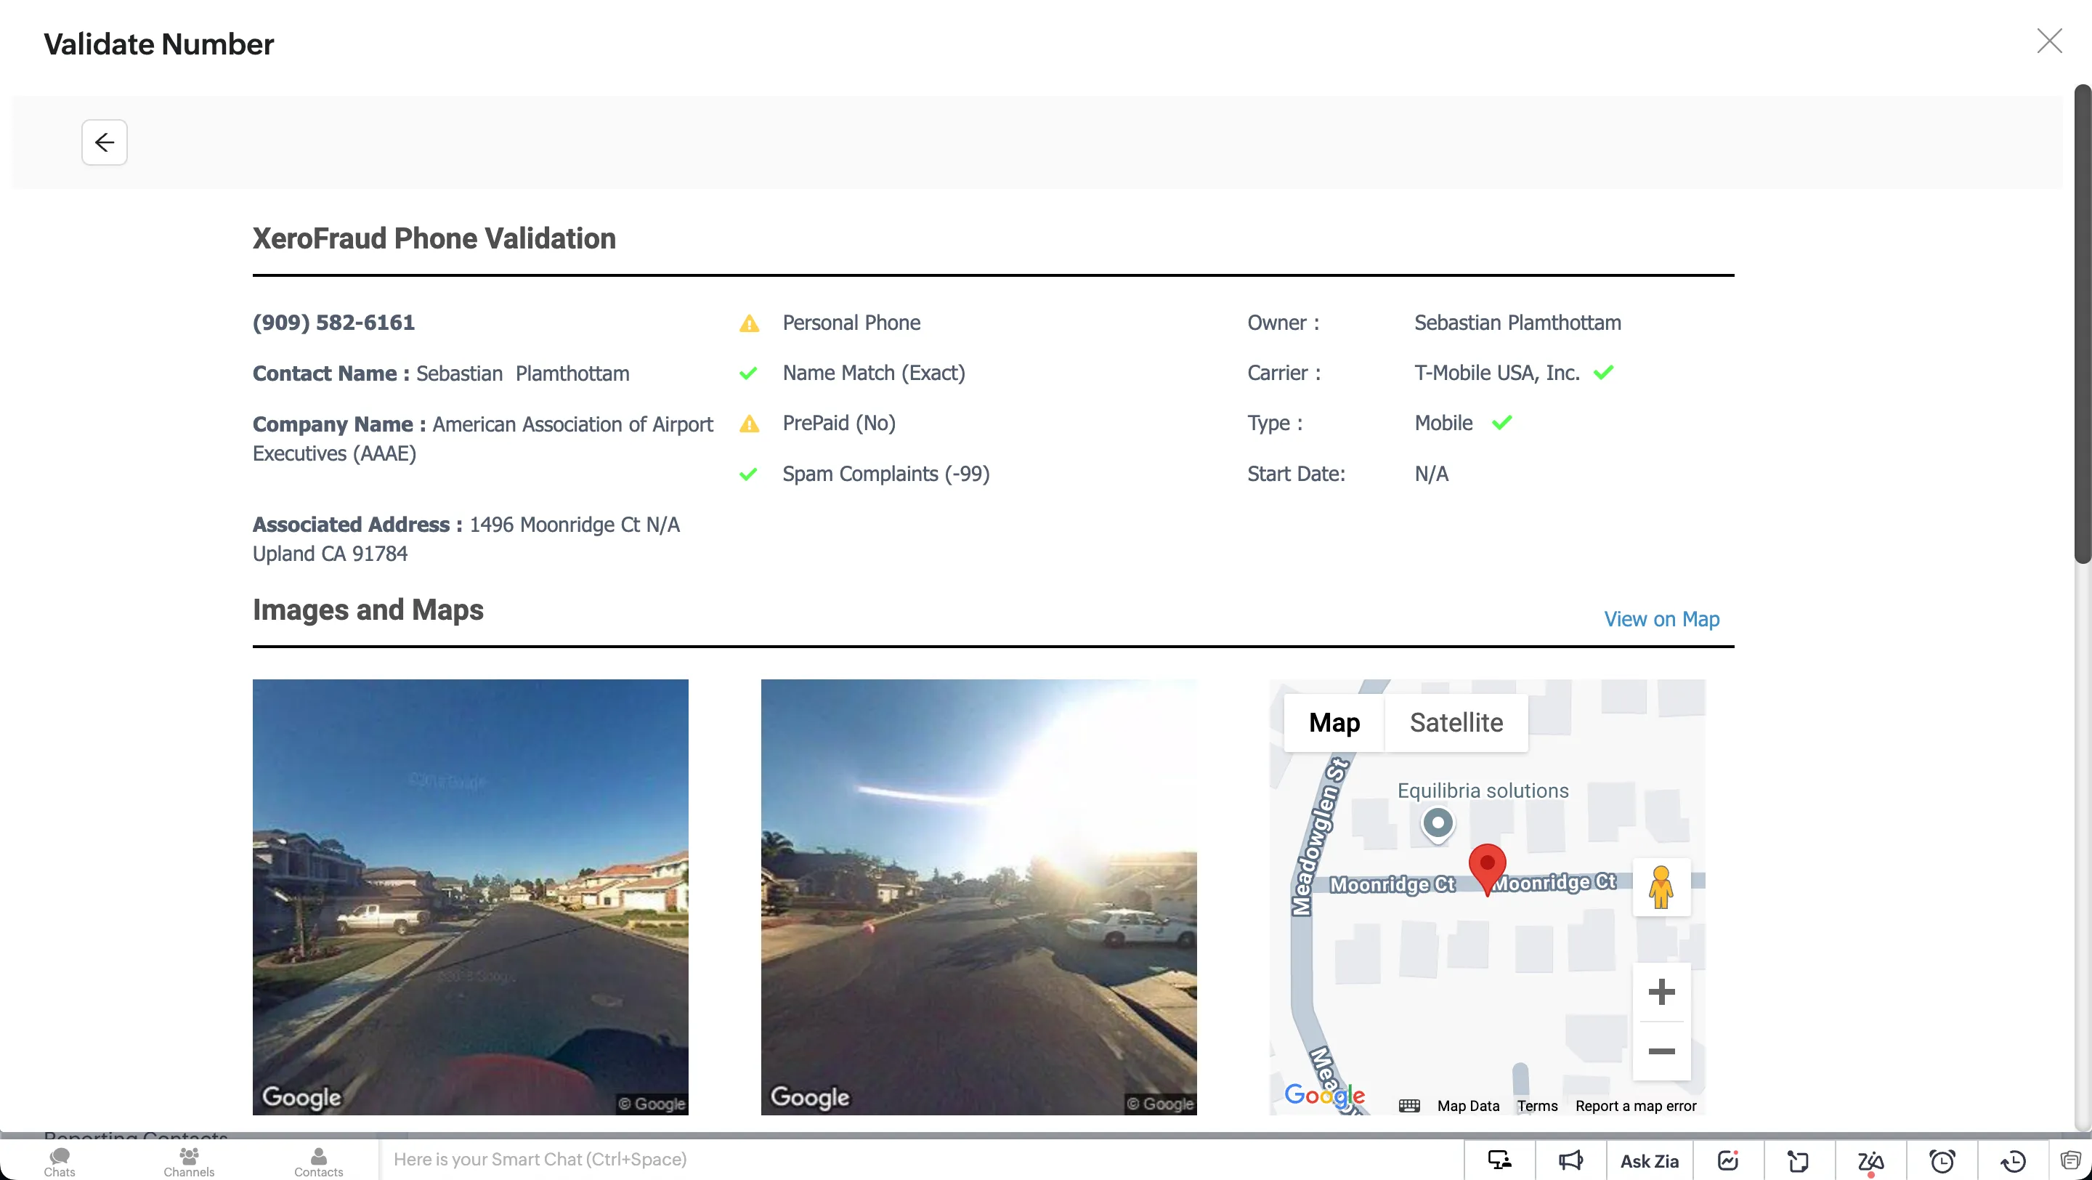Go back using the left arrow button
2092x1180 pixels.
(x=104, y=142)
